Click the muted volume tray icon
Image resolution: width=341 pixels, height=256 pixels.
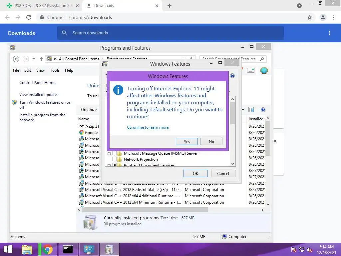click(x=309, y=250)
